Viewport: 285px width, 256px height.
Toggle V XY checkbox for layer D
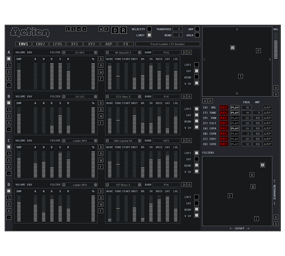click(197, 216)
